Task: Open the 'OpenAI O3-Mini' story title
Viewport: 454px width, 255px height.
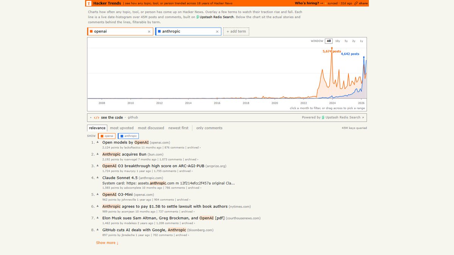Action: click(117, 195)
